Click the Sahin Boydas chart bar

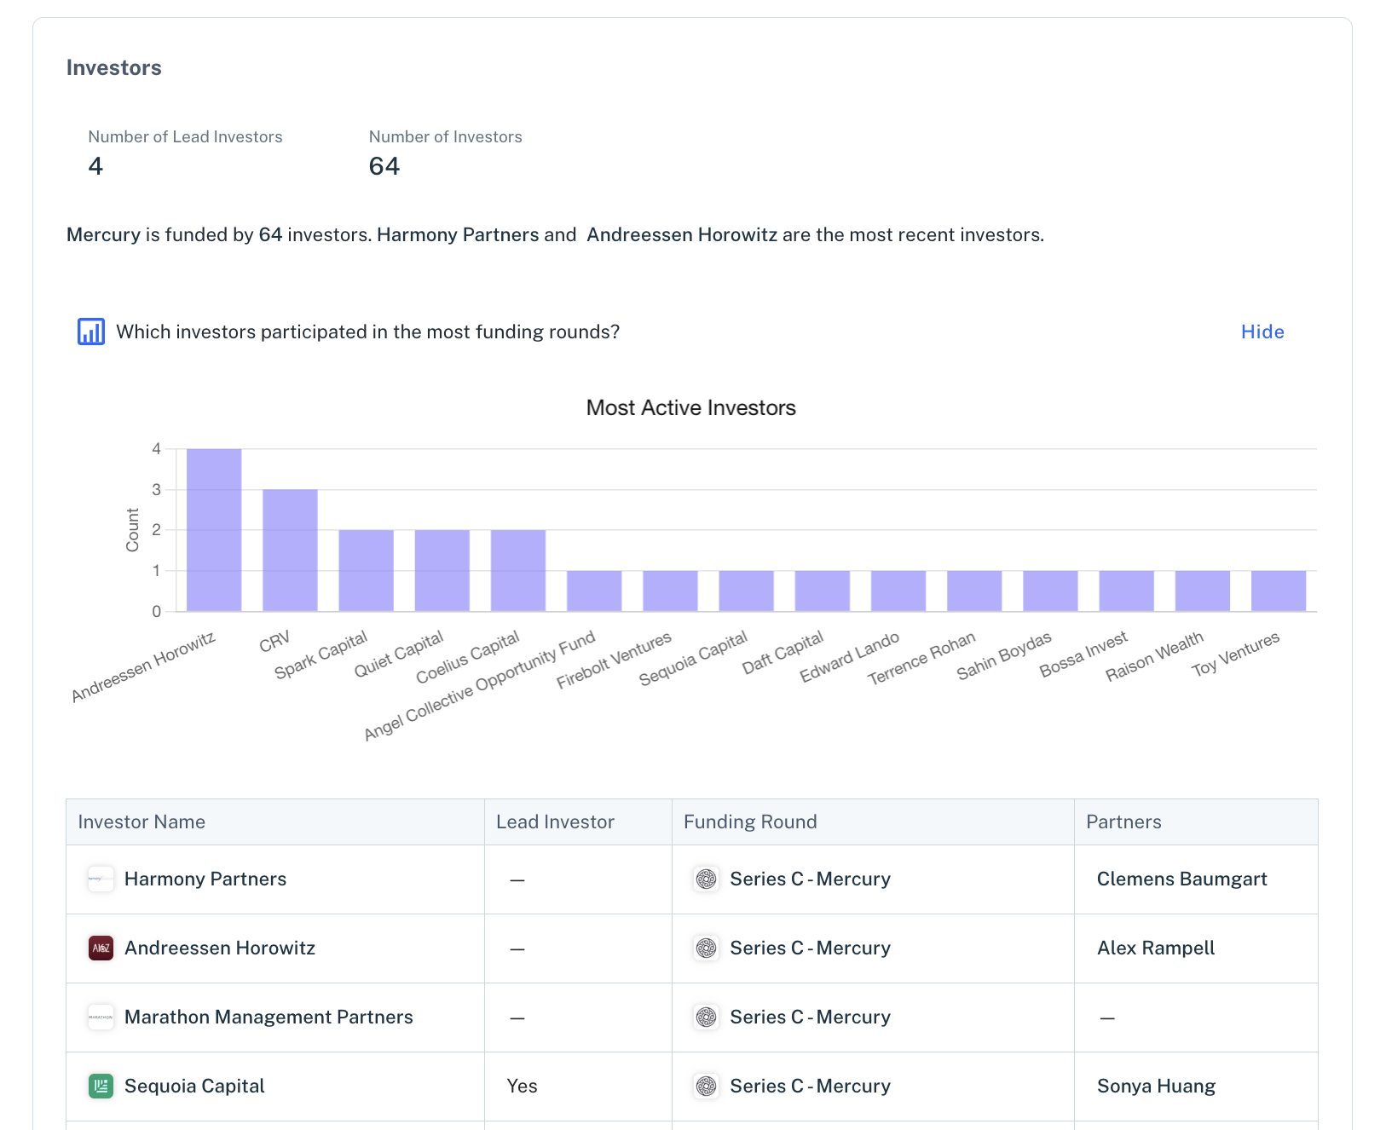(1050, 591)
